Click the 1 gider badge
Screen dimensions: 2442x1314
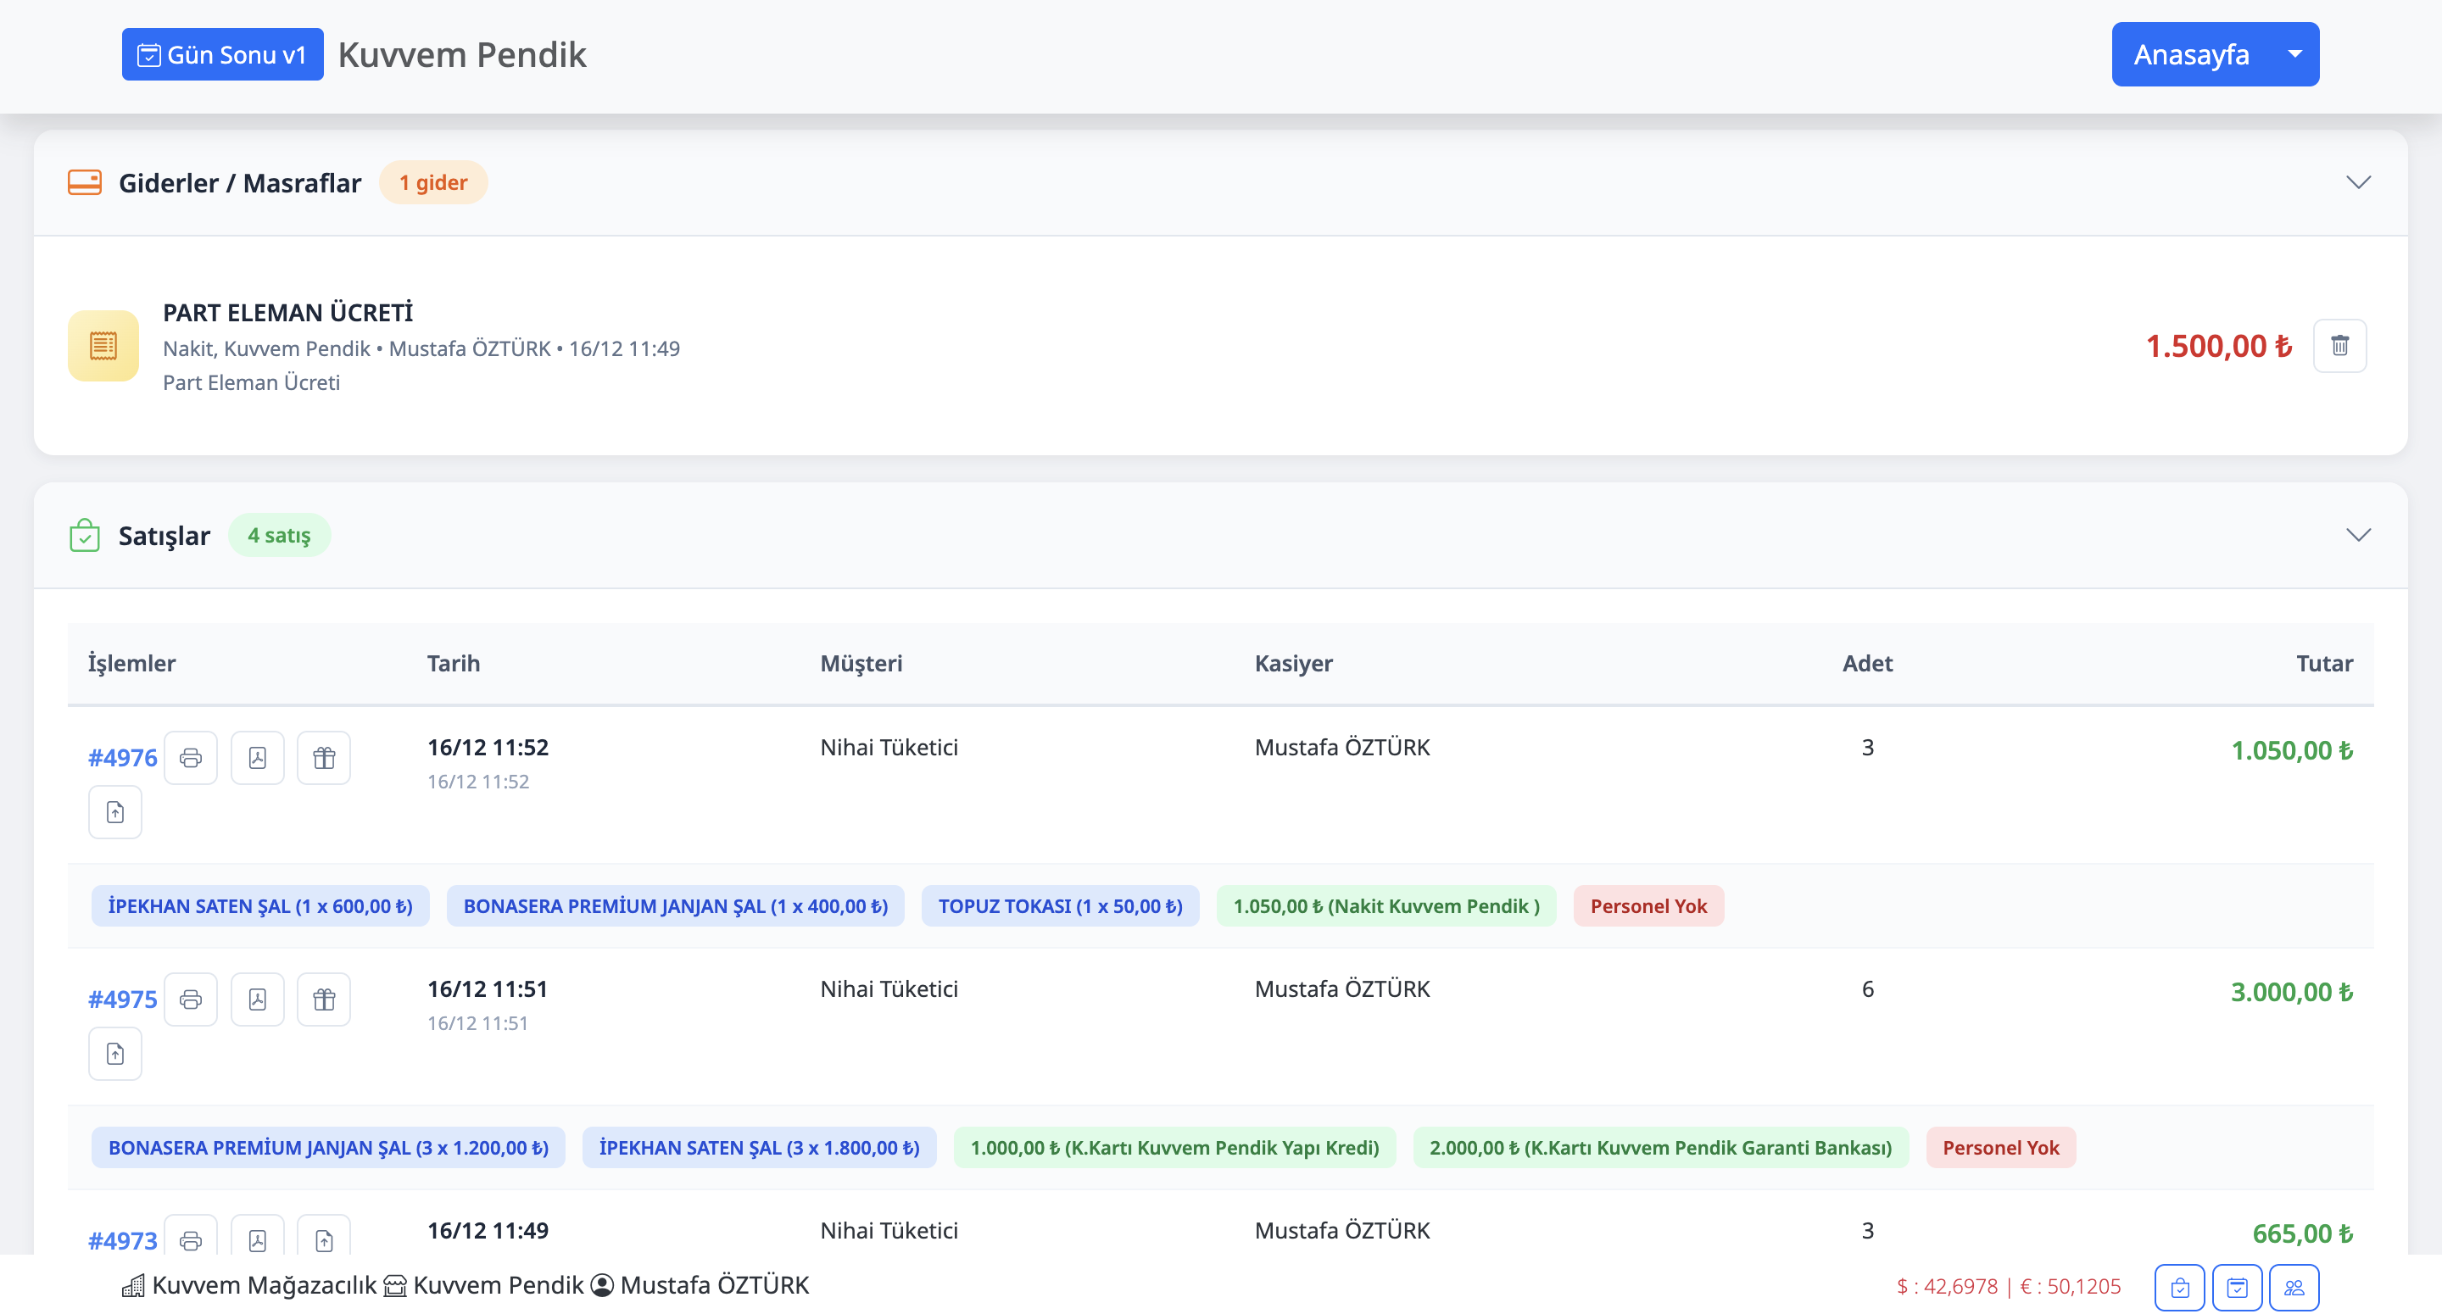click(433, 182)
